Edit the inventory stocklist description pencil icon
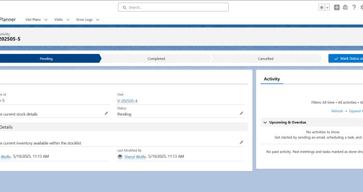 click(241, 142)
